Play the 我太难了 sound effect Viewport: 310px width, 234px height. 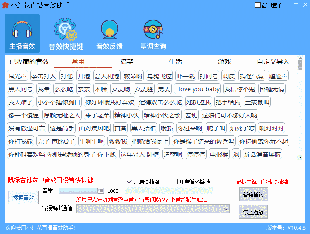click(x=21, y=102)
